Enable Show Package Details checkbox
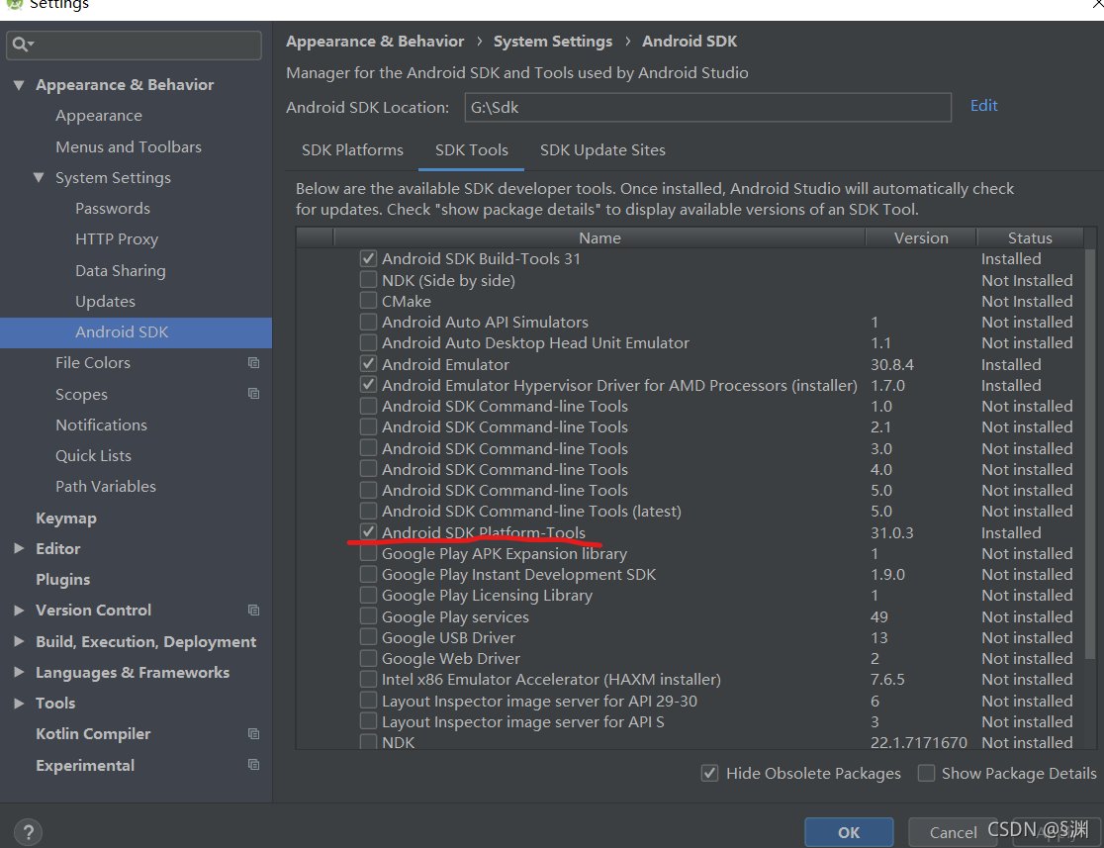The width and height of the screenshot is (1104, 848). 927,774
